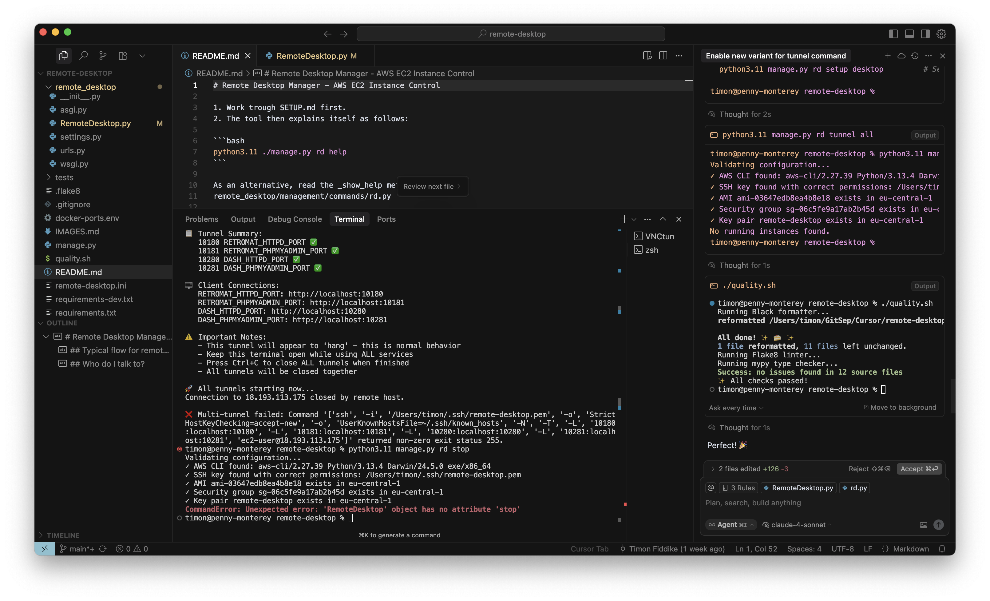The height and width of the screenshot is (601, 990).
Task: Collapse the OUTLINE section
Action: point(62,323)
